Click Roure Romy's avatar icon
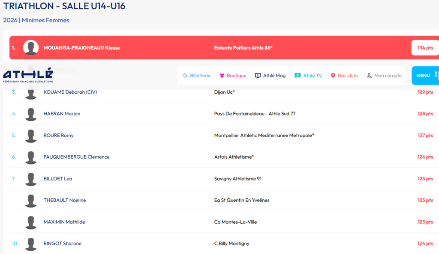This screenshot has width=439, height=254. pos(31,136)
